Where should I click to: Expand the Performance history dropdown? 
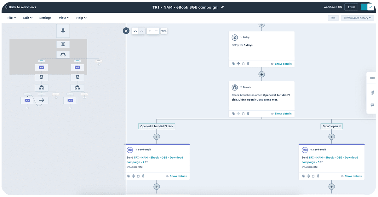[x=357, y=18]
